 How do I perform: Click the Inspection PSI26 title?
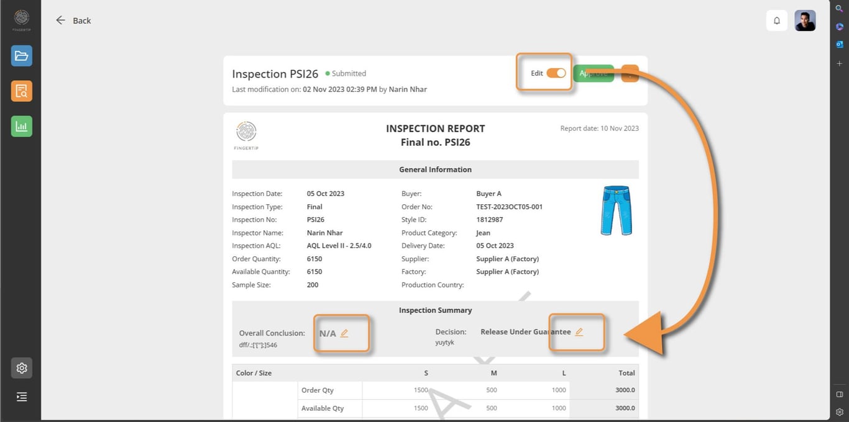pos(275,74)
